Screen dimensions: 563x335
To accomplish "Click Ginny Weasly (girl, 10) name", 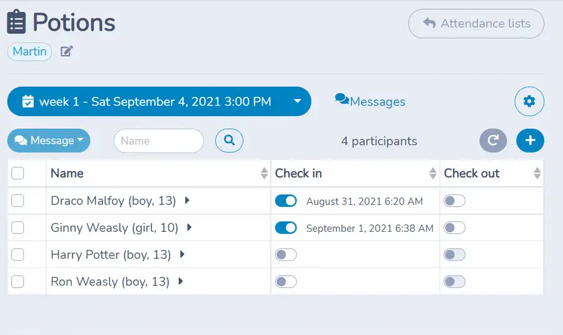I will click(x=114, y=227).
